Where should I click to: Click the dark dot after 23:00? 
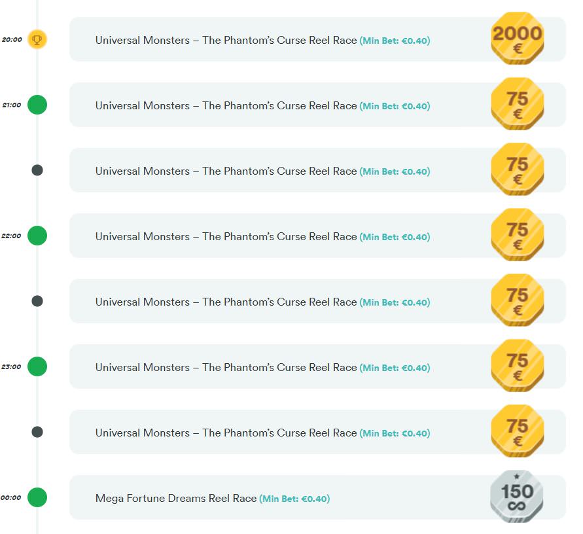37,432
